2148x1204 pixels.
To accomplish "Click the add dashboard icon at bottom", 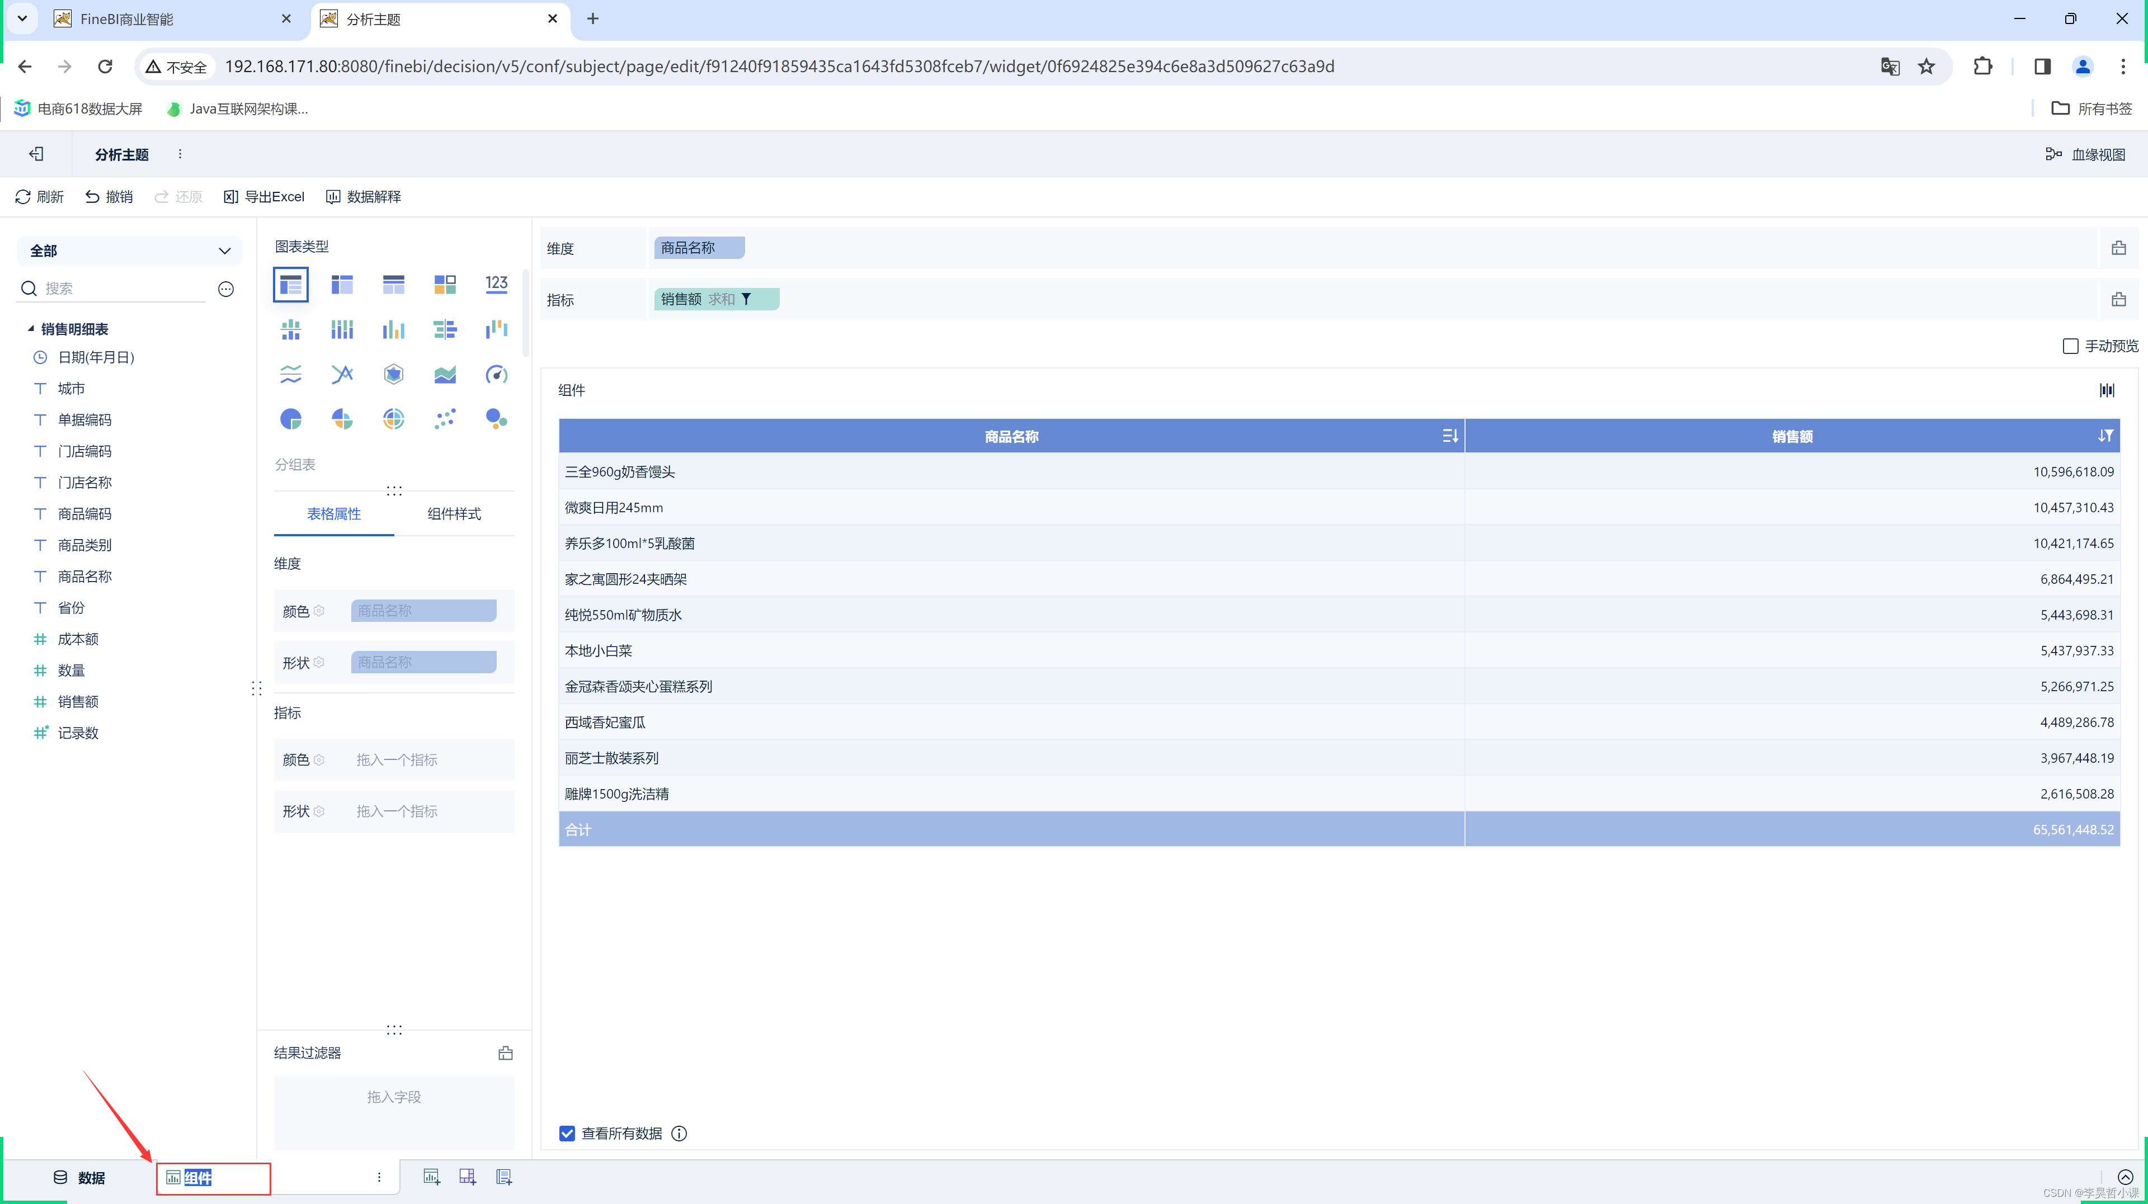I will coord(467,1177).
